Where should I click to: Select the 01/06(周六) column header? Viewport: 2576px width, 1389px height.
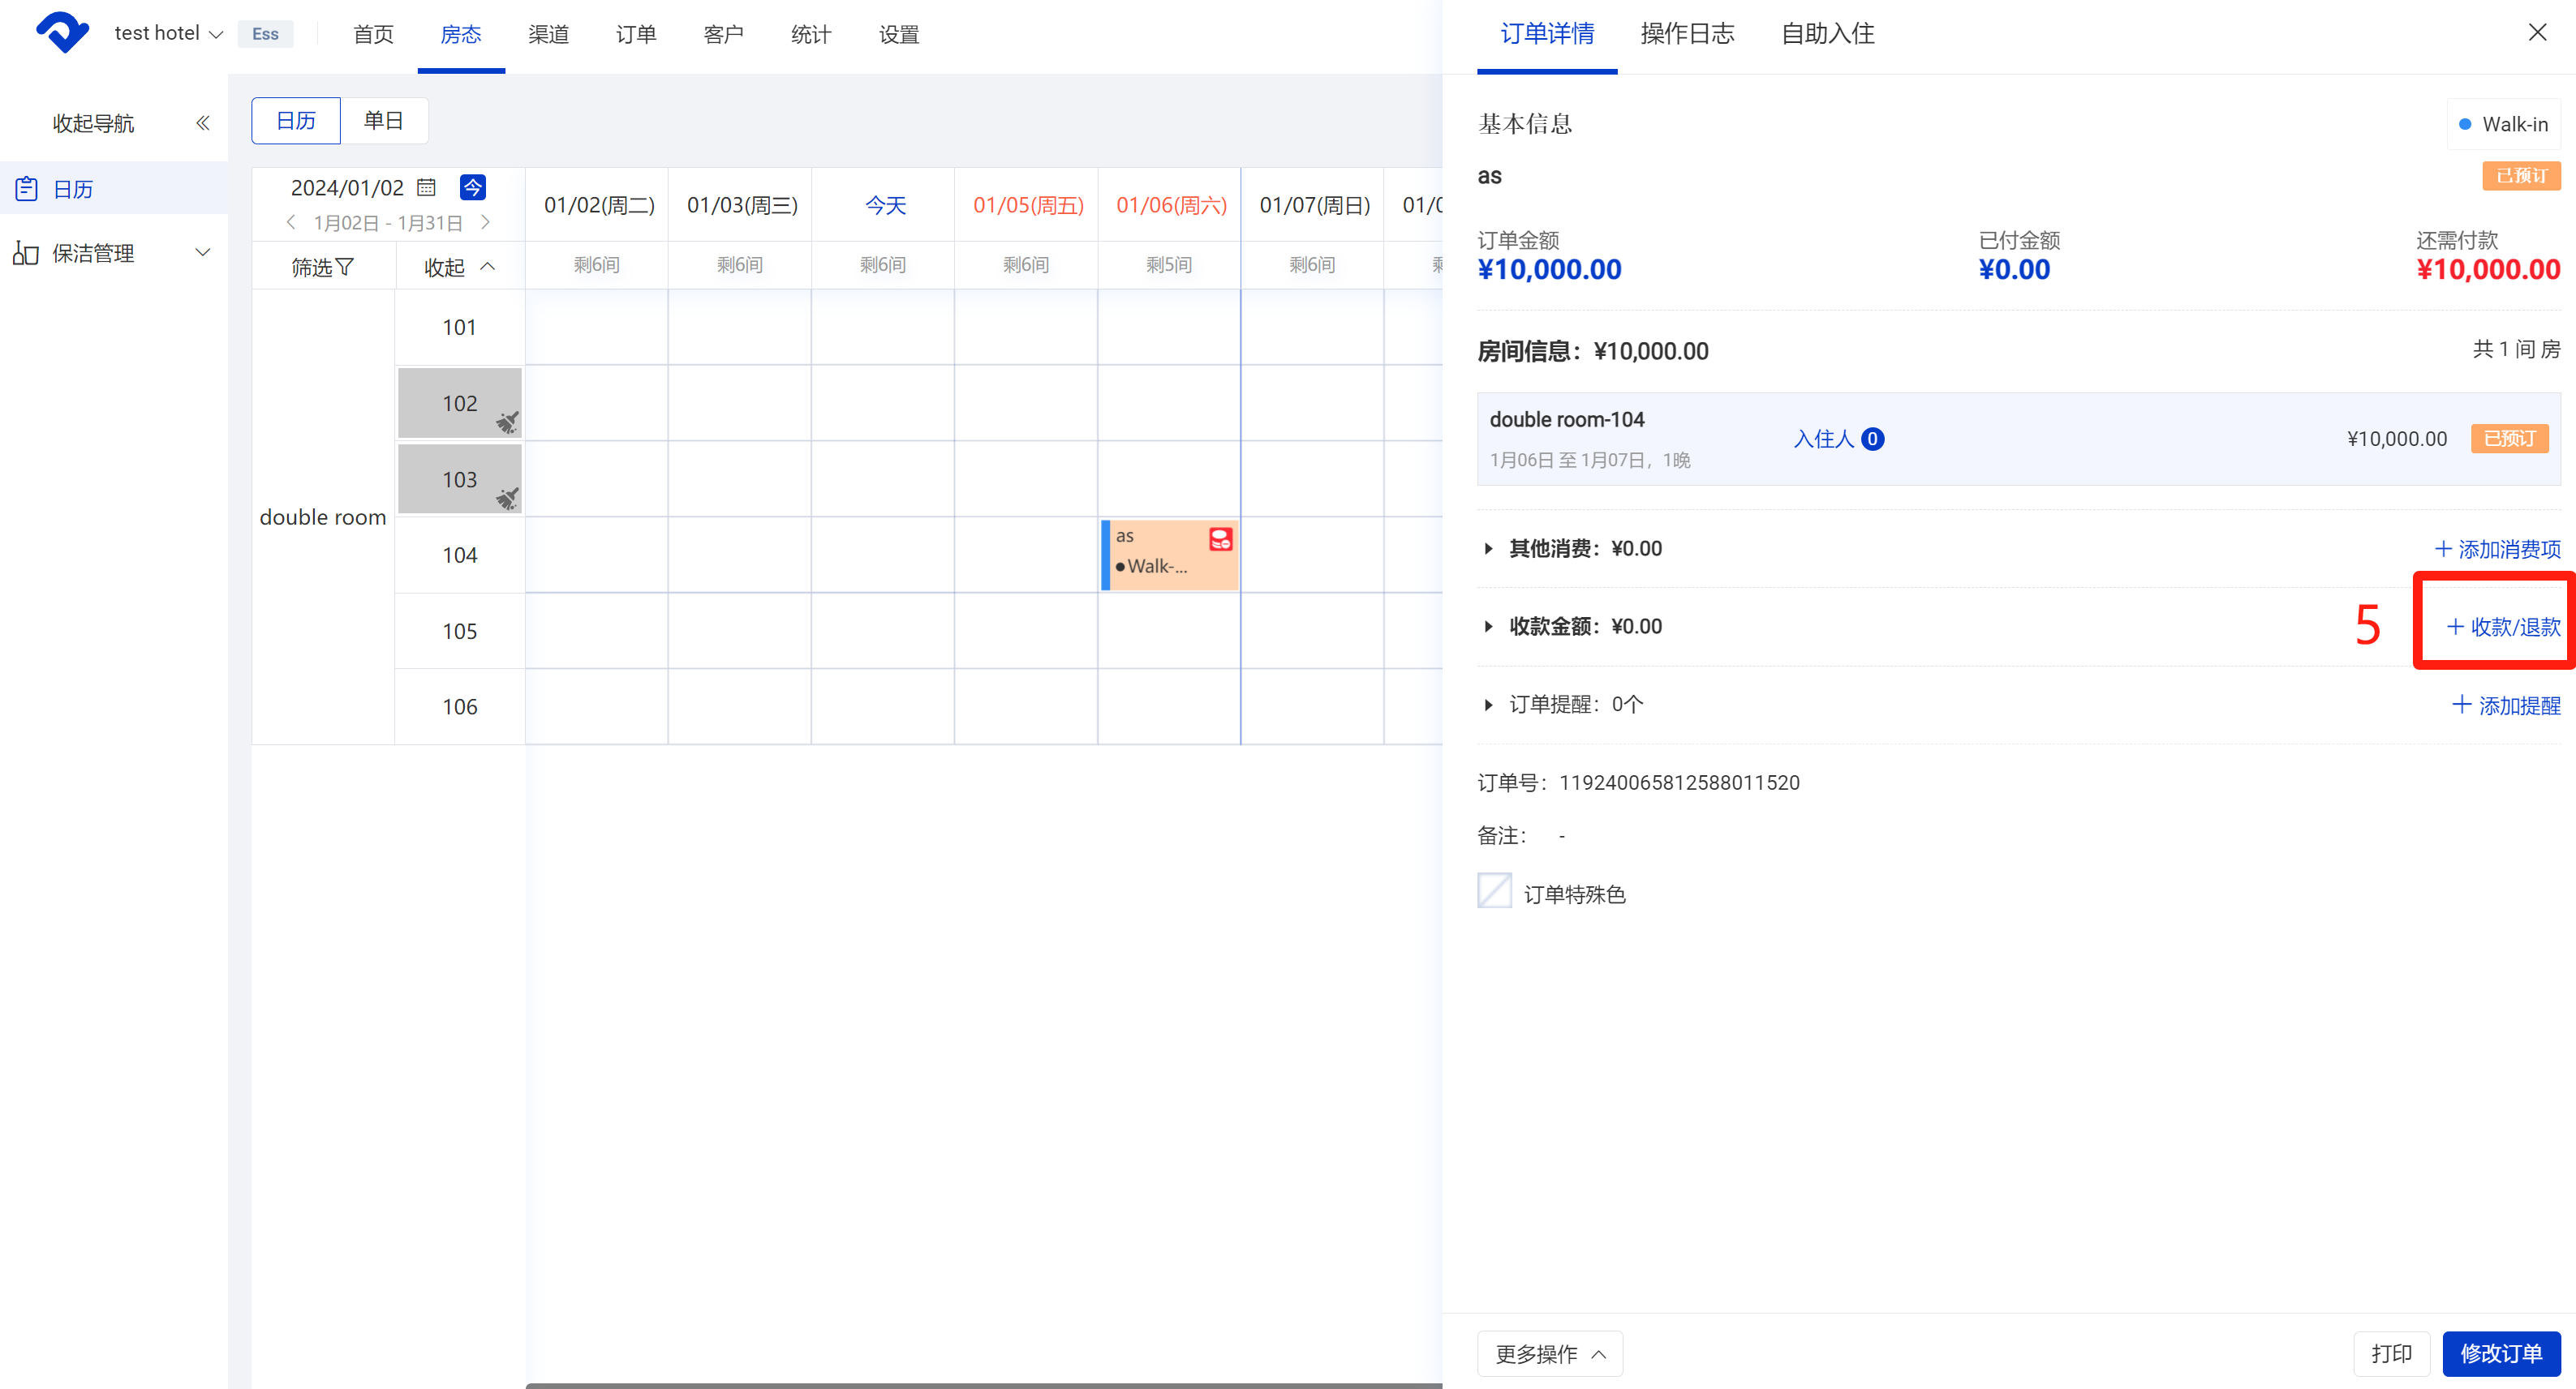1170,204
